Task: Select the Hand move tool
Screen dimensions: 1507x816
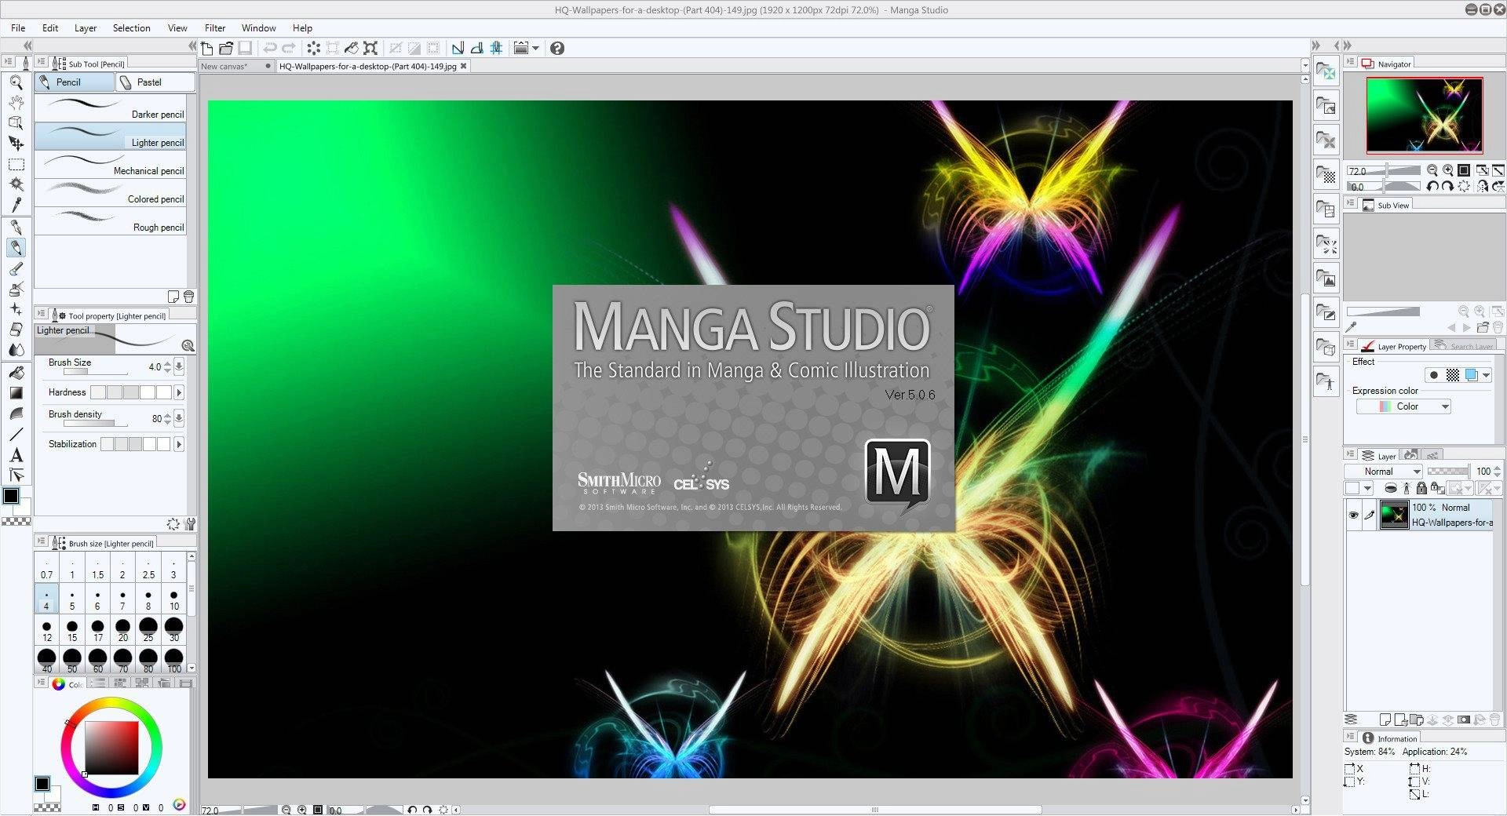Action: 16,102
